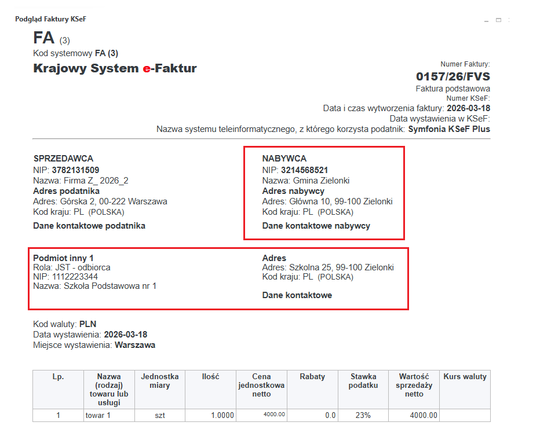Click the Dane kontaktowe podatnika label
The width and height of the screenshot is (551, 433).
pyautogui.click(x=89, y=226)
